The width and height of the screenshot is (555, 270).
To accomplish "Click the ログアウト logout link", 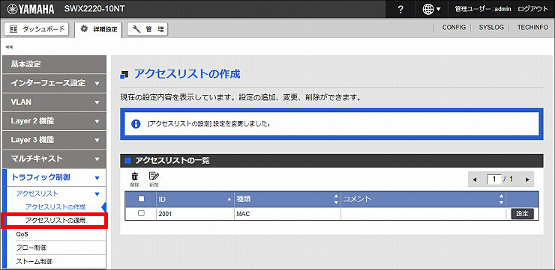I will (x=532, y=9).
